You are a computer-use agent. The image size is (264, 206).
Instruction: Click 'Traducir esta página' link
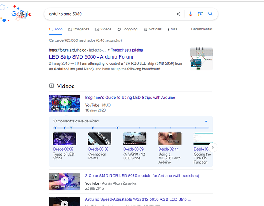[x=127, y=50]
